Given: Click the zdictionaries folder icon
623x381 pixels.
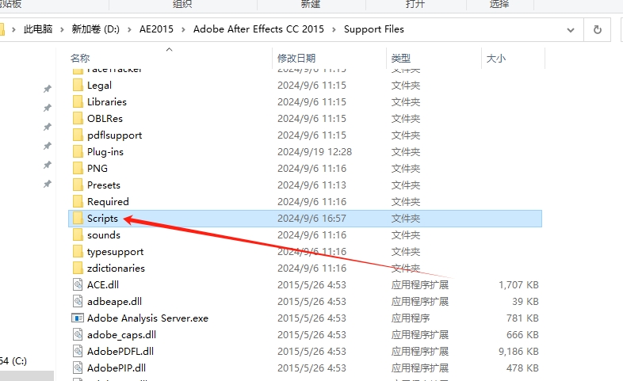Looking at the screenshot, I should coord(78,269).
